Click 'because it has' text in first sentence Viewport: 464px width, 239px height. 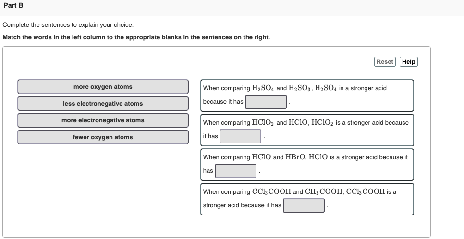[223, 102]
